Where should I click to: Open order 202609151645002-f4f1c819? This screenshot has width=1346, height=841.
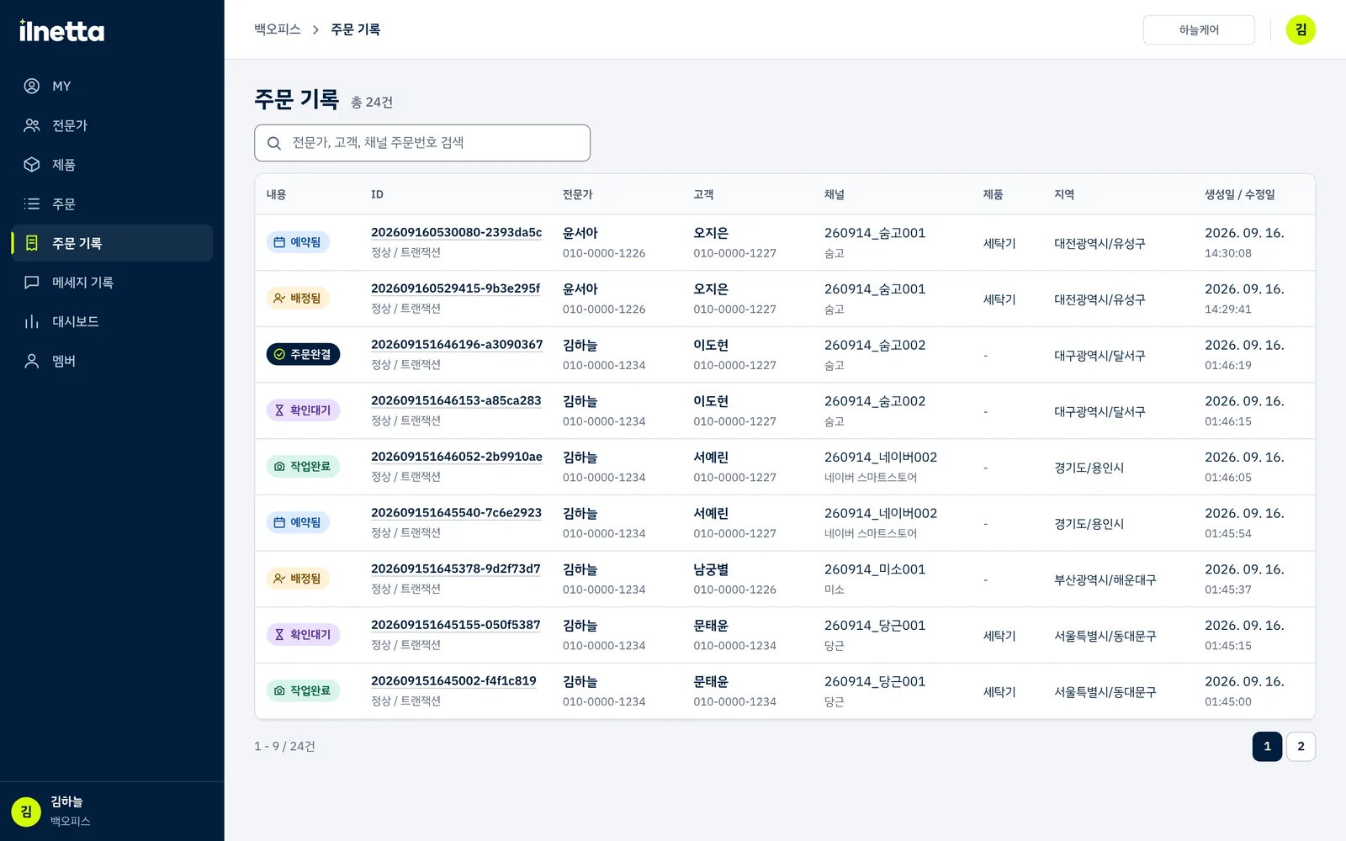[x=453, y=681]
